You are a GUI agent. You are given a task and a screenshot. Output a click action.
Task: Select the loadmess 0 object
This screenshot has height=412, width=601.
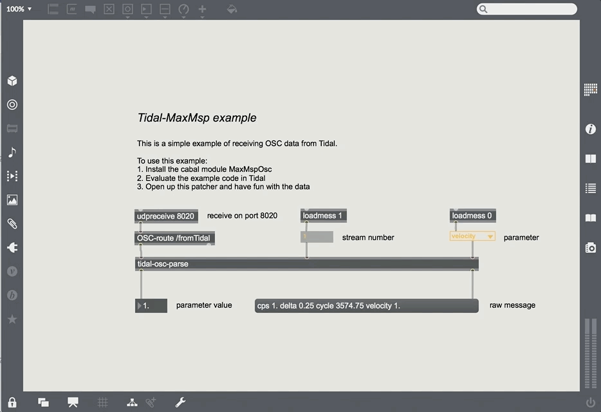pyautogui.click(x=472, y=216)
